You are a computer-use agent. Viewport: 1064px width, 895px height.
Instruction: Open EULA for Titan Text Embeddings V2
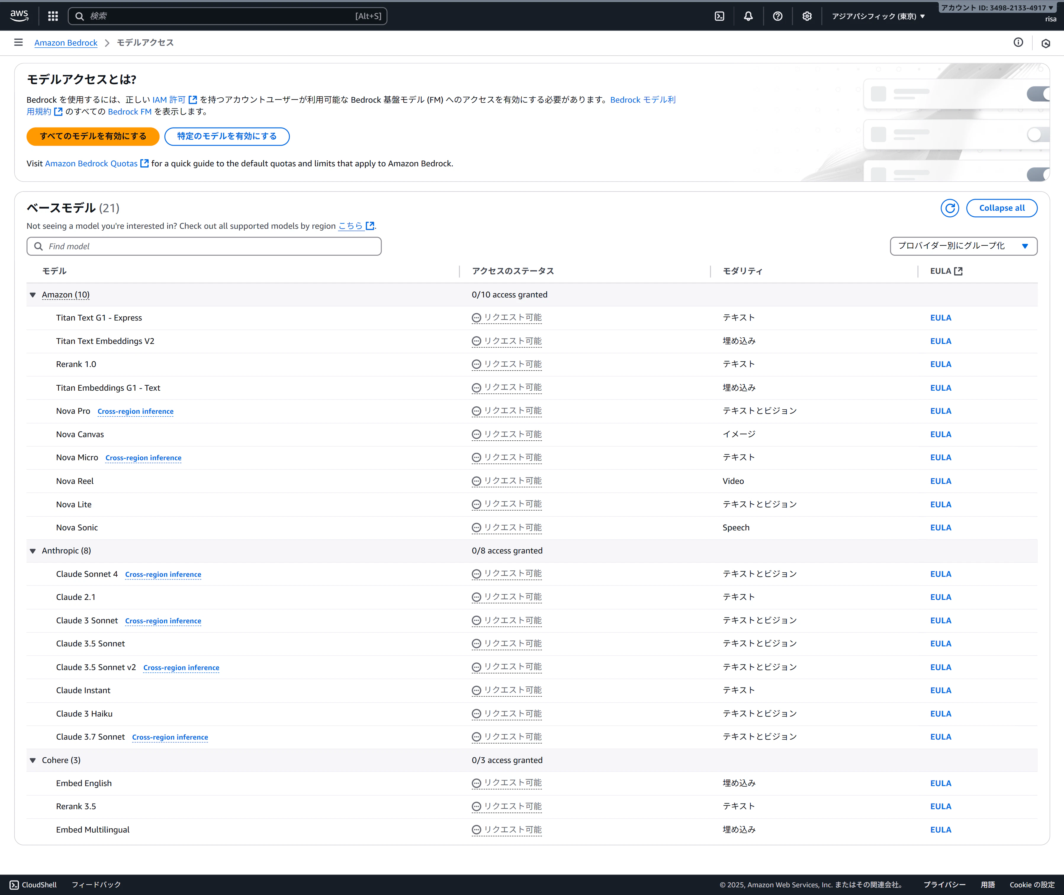pyautogui.click(x=941, y=342)
